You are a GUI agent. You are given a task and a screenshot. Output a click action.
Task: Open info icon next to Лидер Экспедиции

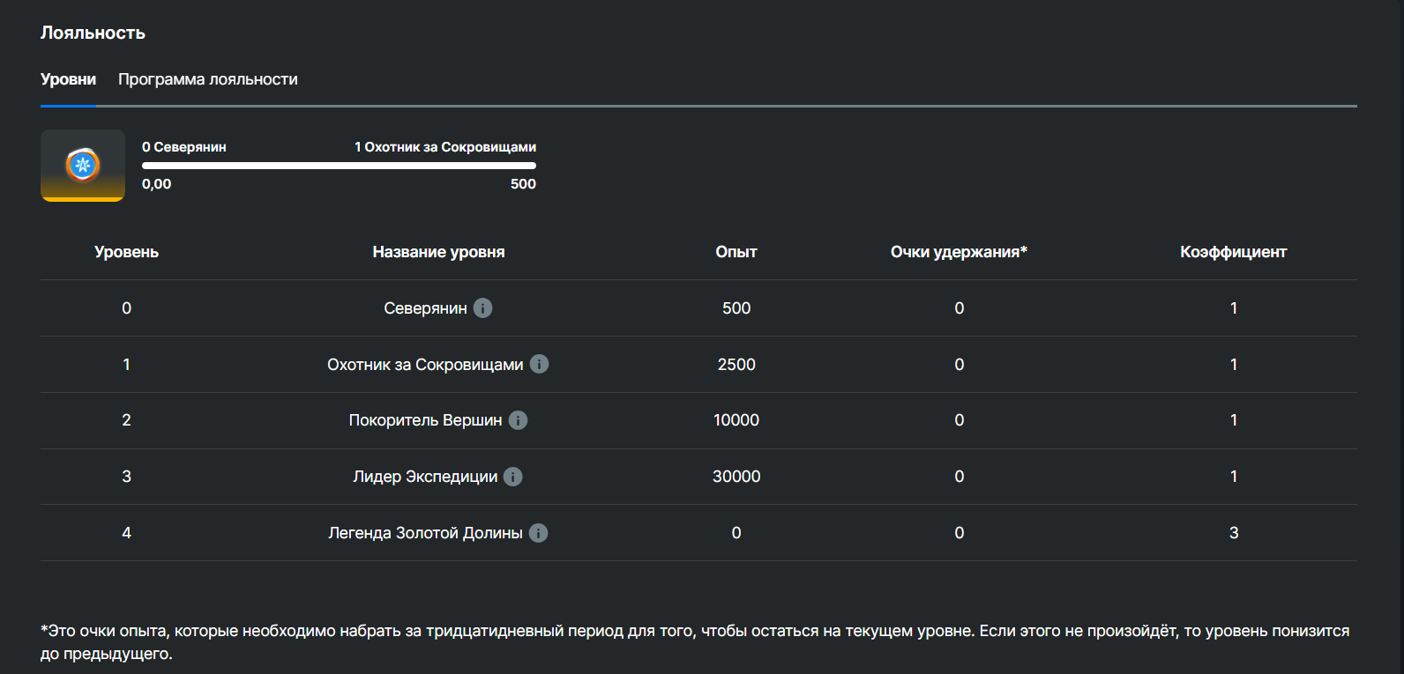coord(512,477)
